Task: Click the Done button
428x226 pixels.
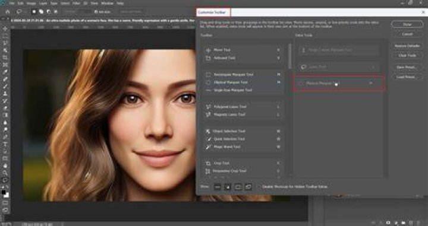Action: pyautogui.click(x=407, y=24)
